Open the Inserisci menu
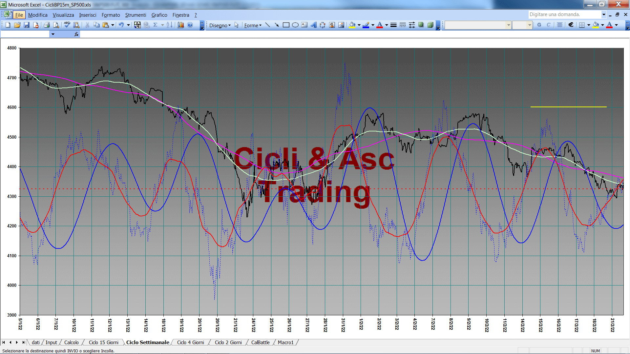 tap(88, 15)
